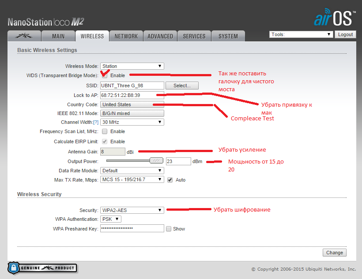Viewport: 362px width, 279px height.
Task: Open the Security dropdown
Action: [132, 210]
